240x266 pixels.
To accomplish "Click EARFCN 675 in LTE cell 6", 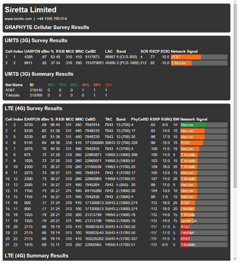I will point(28,155).
